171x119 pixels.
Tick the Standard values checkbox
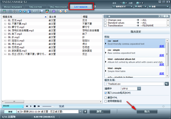pyautogui.click(x=106, y=23)
